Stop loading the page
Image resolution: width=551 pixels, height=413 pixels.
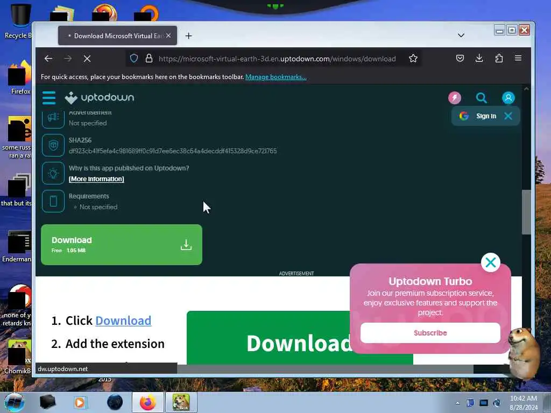pyautogui.click(x=87, y=59)
